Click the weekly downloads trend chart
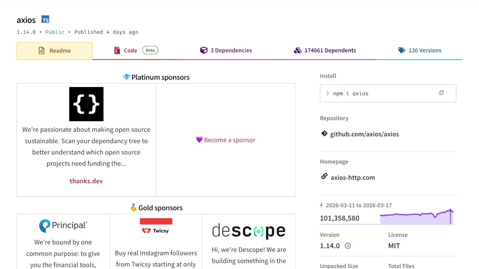The width and height of the screenshot is (479, 269). click(416, 216)
